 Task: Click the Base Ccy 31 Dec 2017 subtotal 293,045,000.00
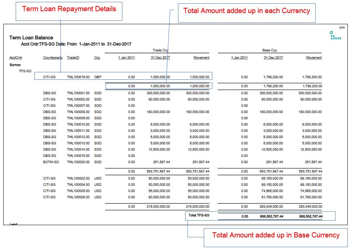(271, 207)
